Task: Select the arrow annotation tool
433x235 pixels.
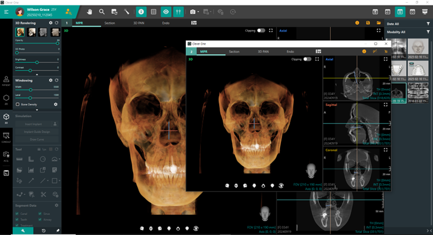Action: 30,181
